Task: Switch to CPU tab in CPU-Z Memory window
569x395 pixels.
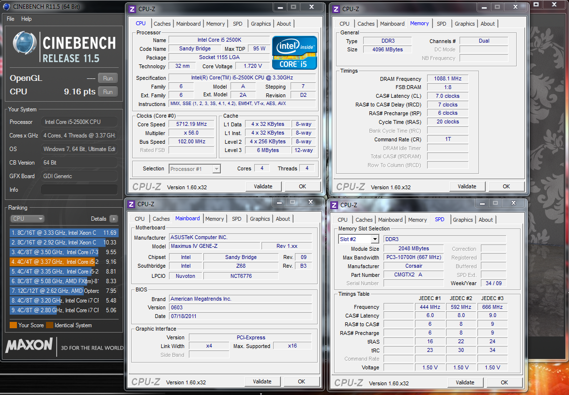Action: (344, 24)
